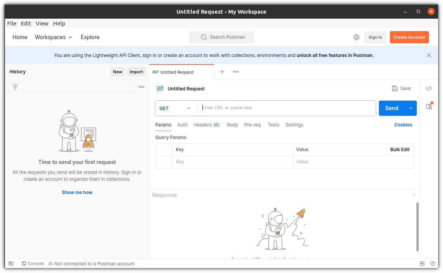Click the Query Params heading
This screenshot has height=273, width=443.
tap(171, 137)
